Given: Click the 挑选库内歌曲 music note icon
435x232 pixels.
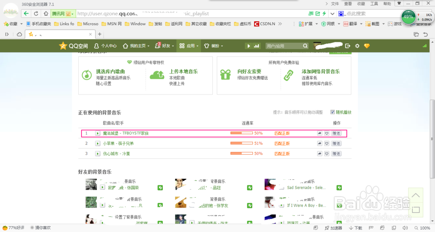Looking at the screenshot, I should pos(87,75).
